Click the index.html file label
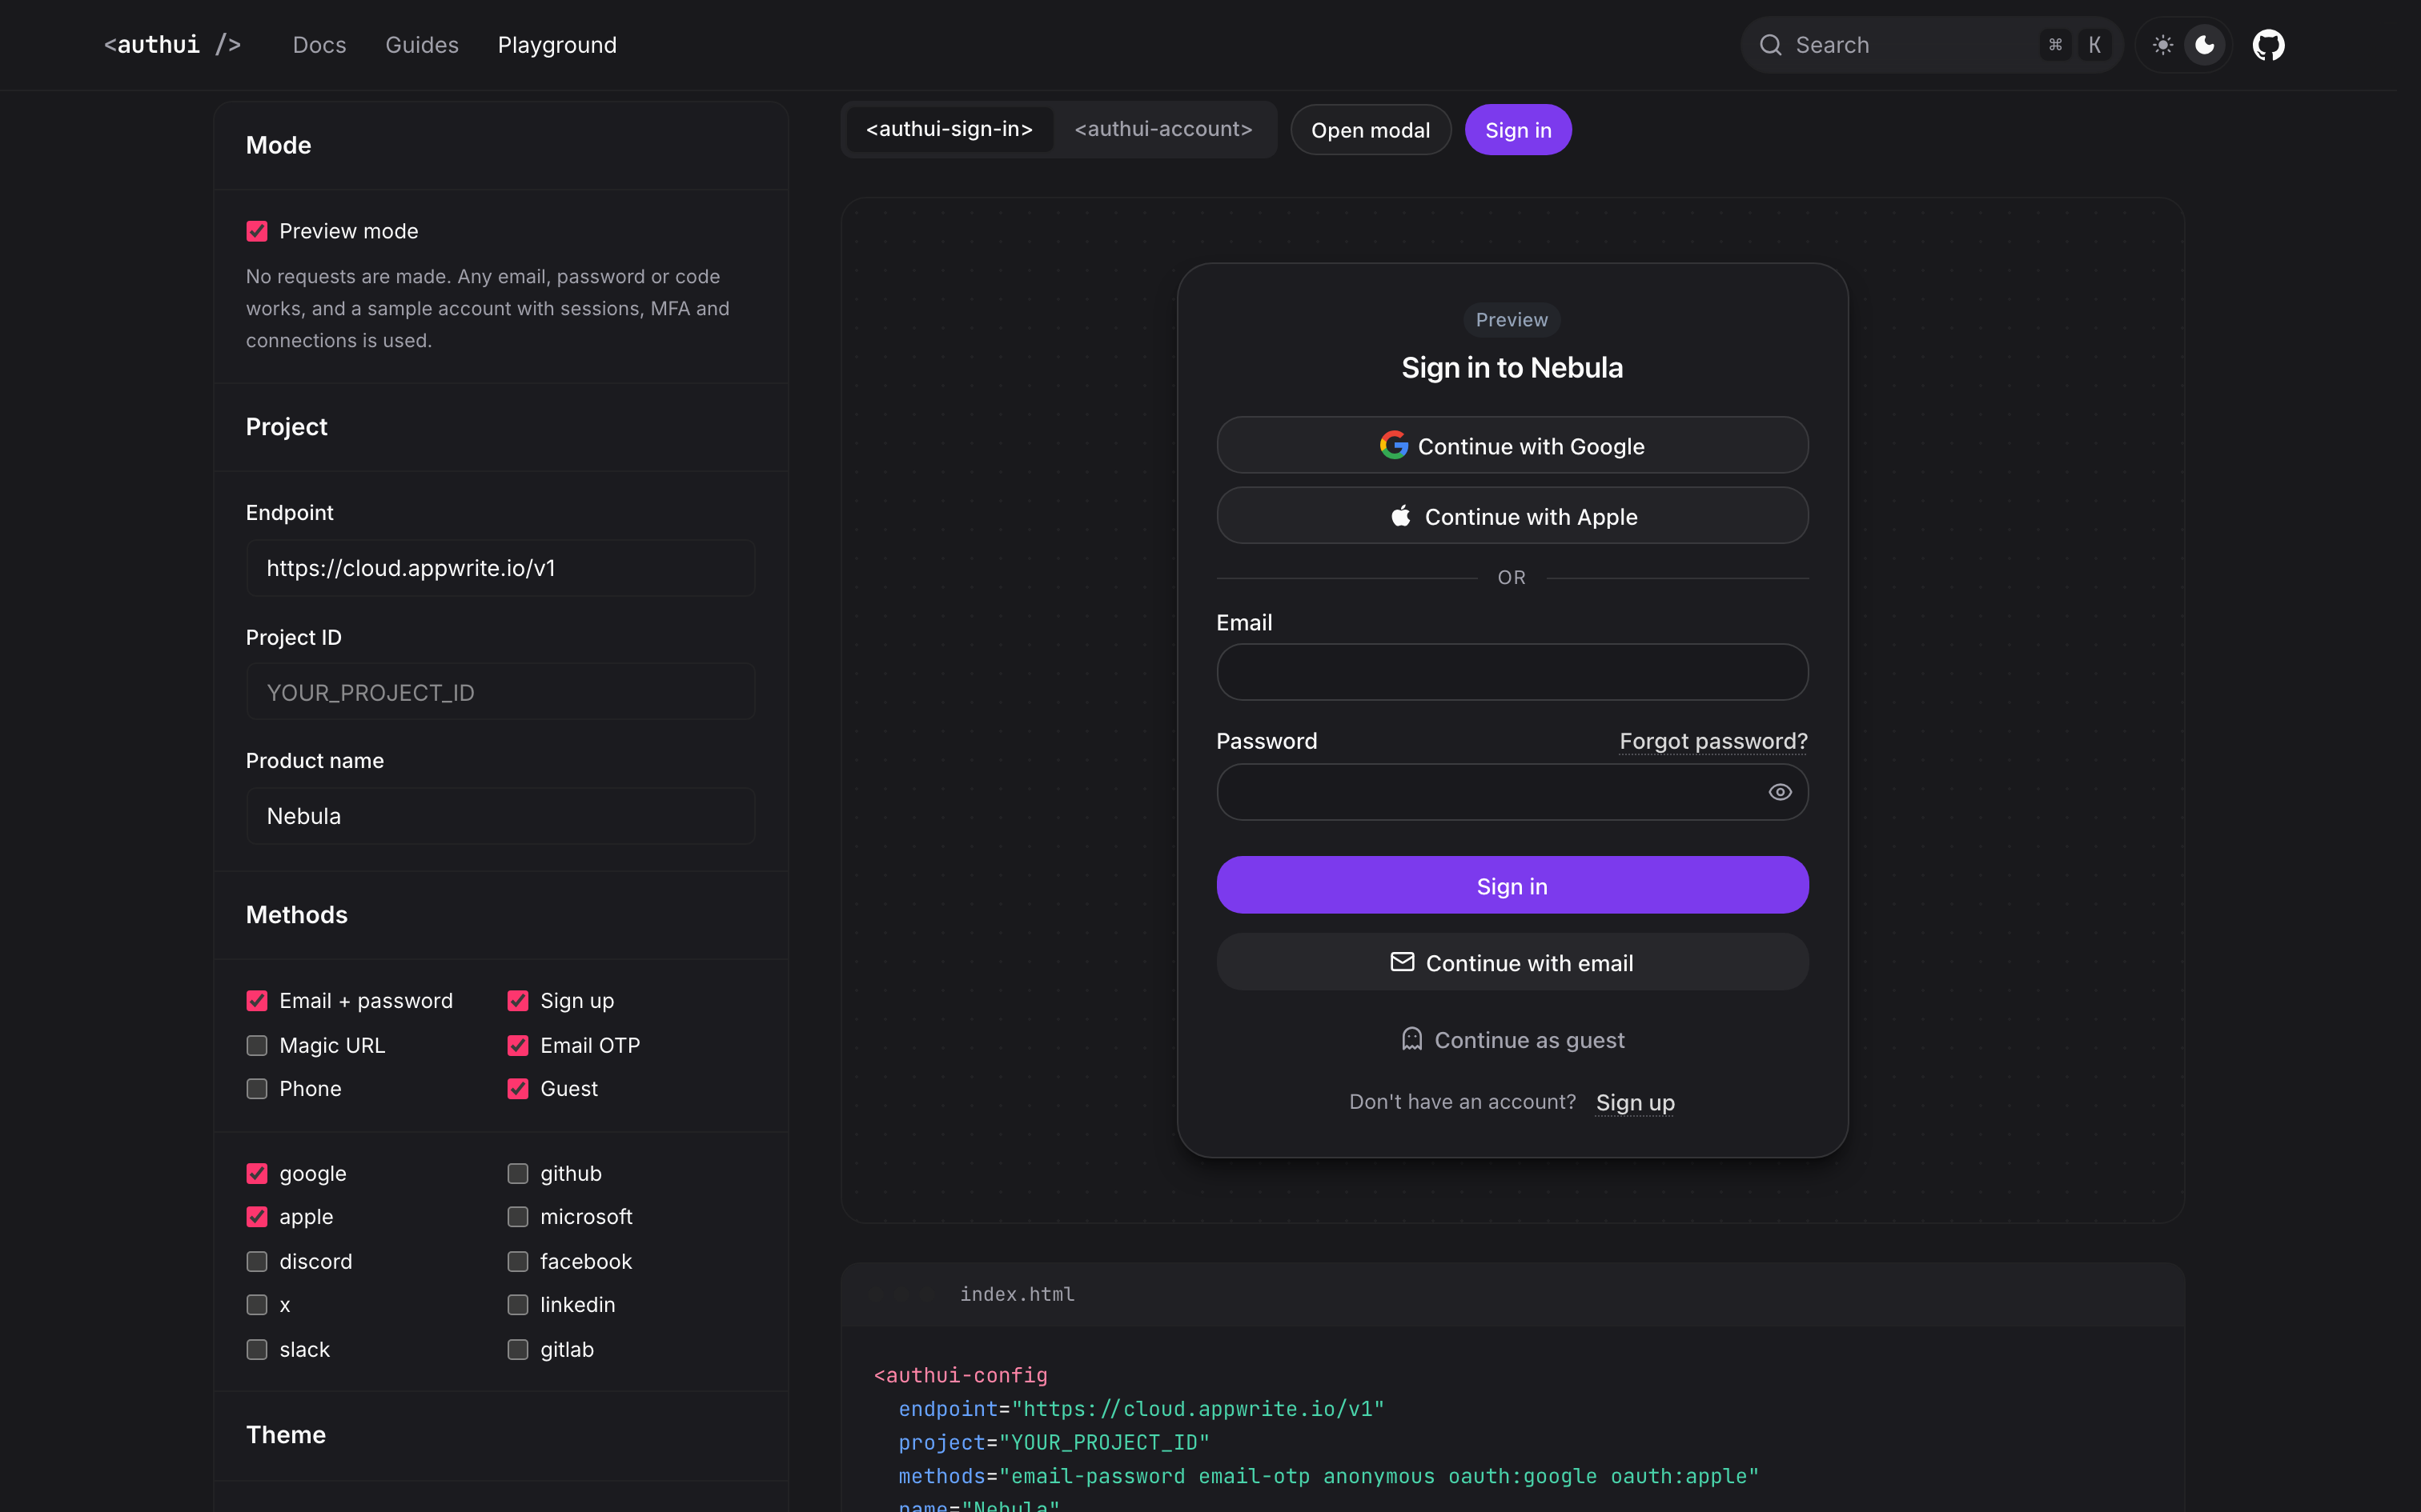The image size is (2421, 1512). [x=1017, y=1294]
